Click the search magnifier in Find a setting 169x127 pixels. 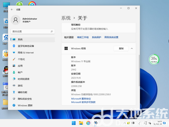point(52,31)
